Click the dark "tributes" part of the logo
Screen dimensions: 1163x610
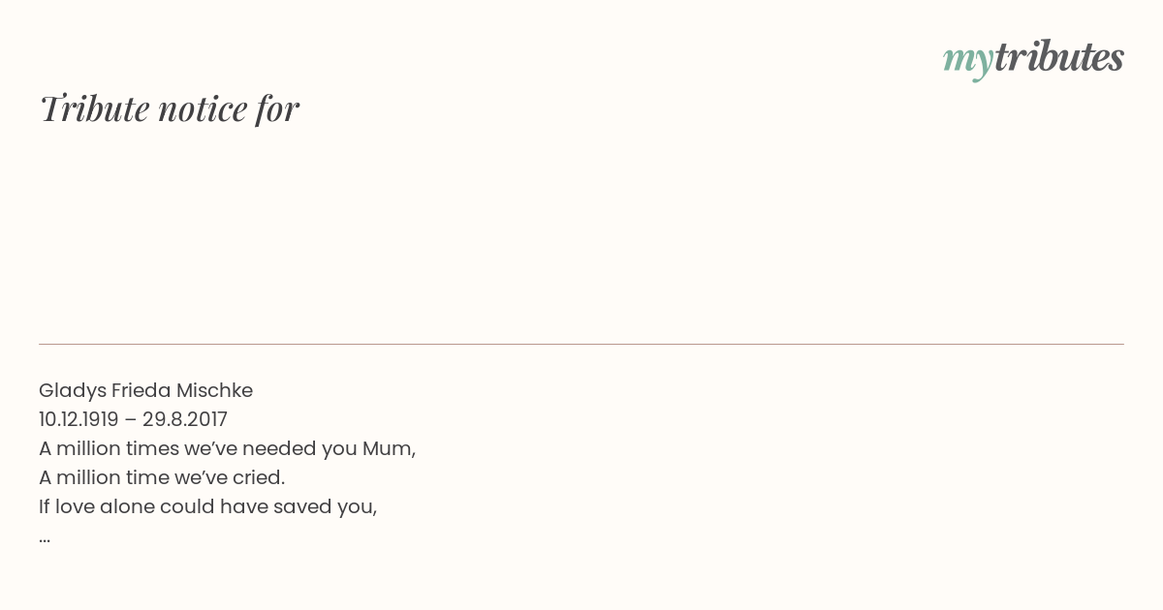coord(1058,57)
